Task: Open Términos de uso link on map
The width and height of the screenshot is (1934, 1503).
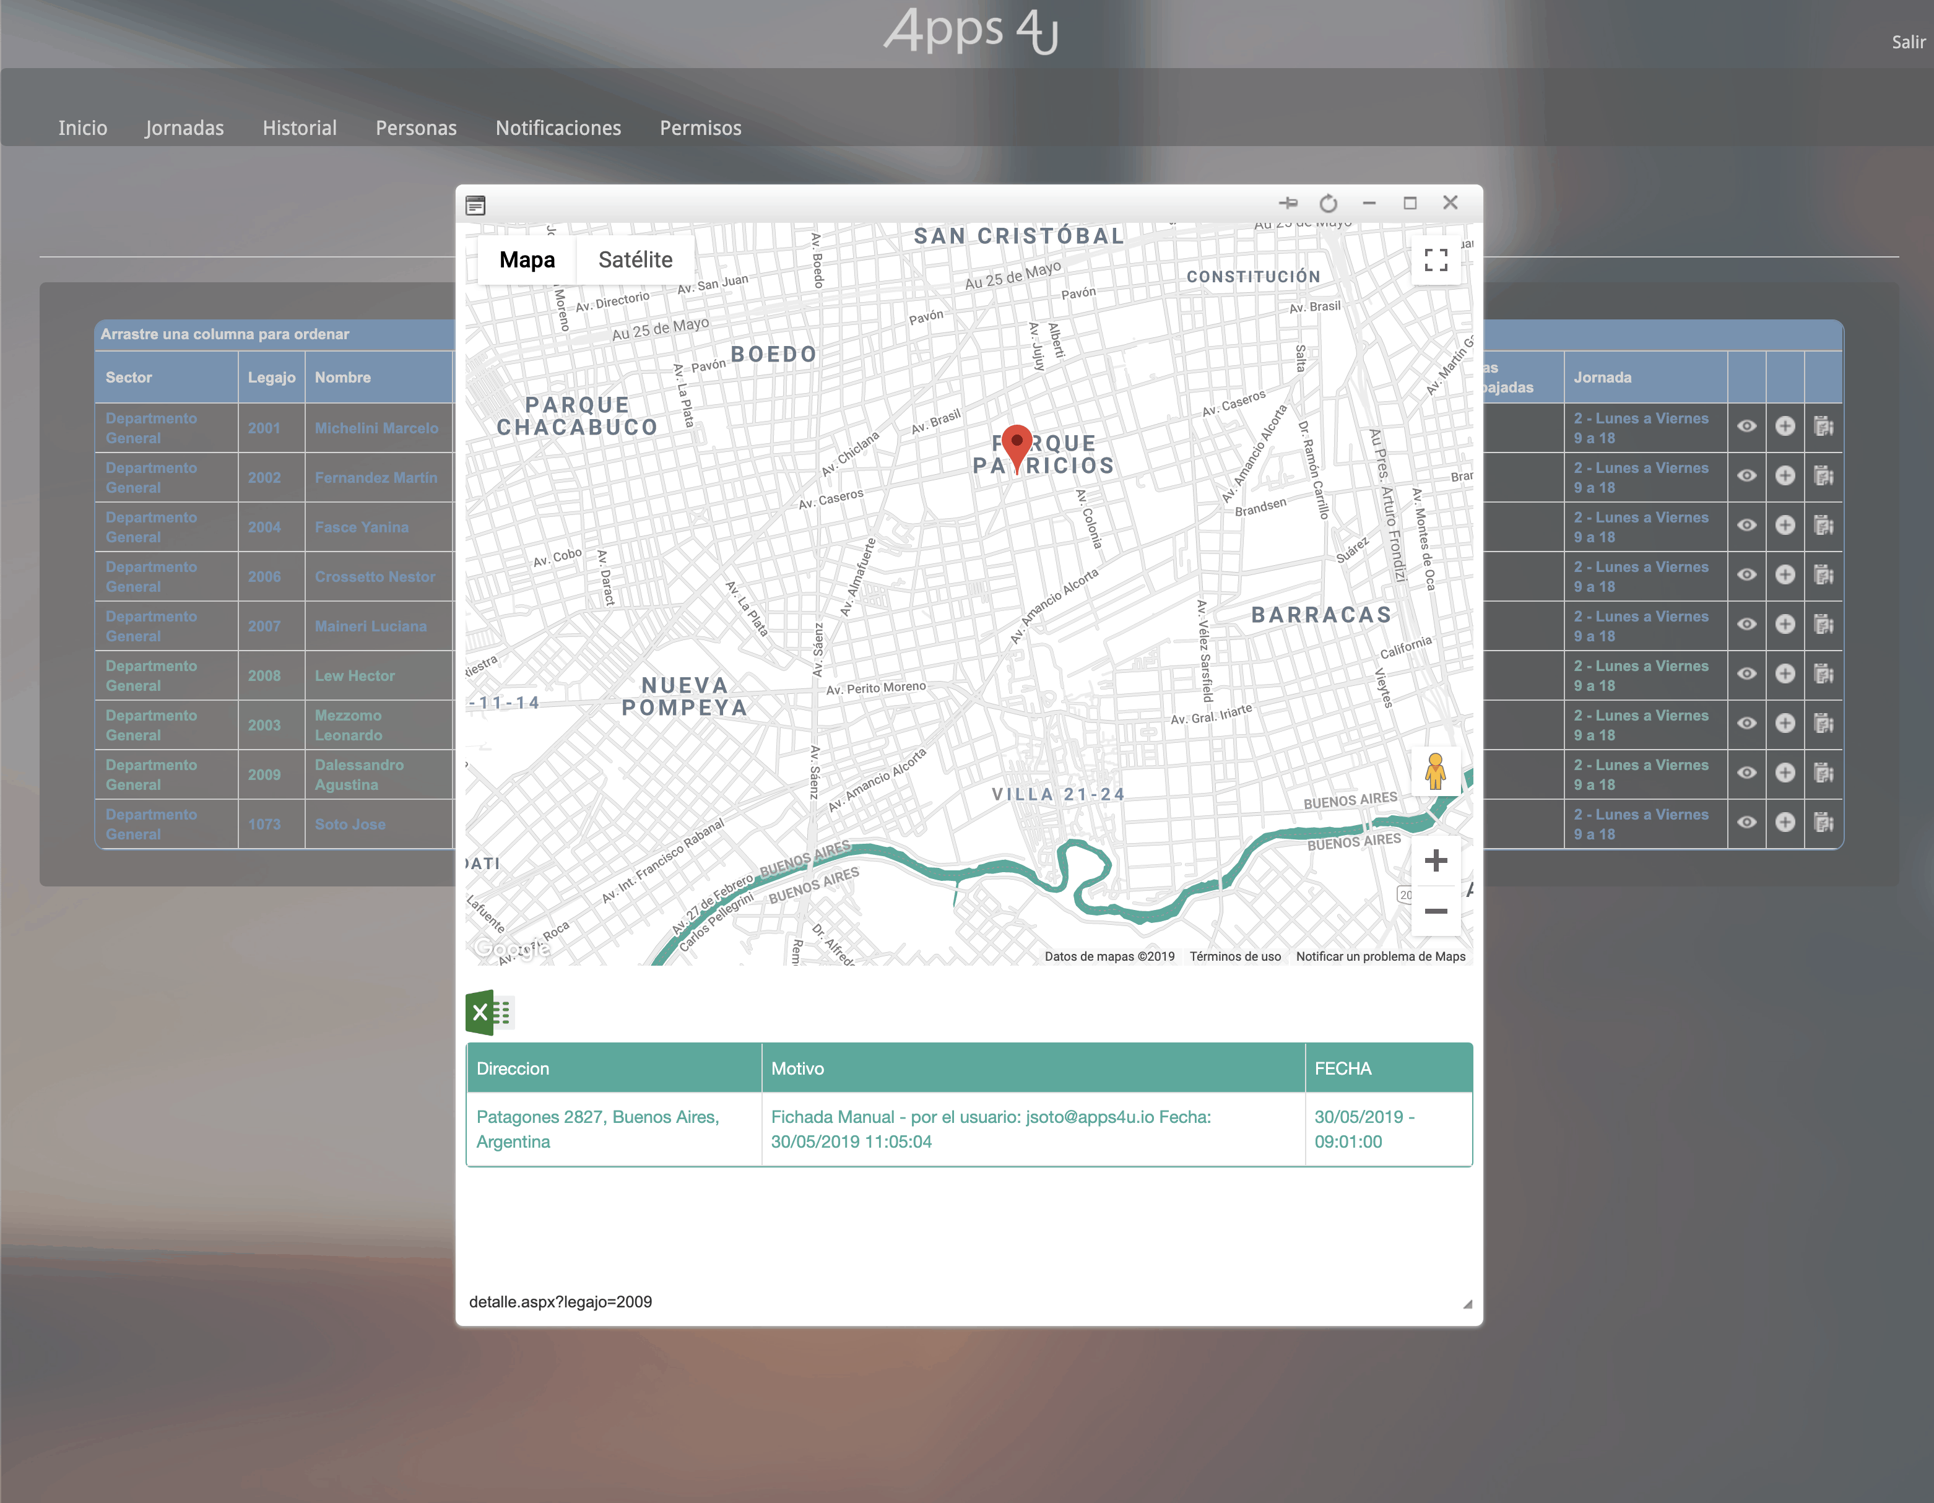Action: point(1234,956)
